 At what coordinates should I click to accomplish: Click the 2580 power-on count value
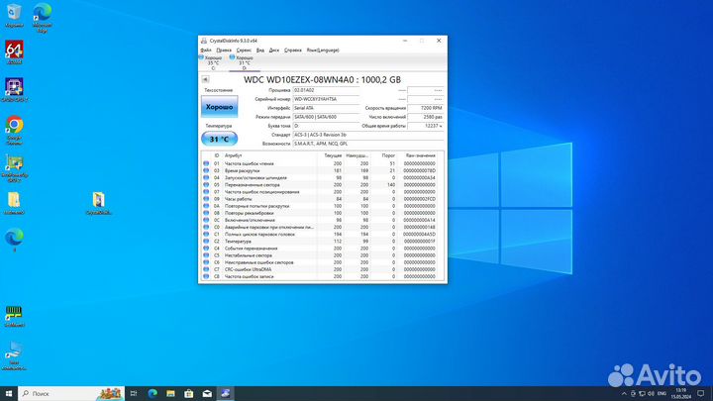(425, 117)
